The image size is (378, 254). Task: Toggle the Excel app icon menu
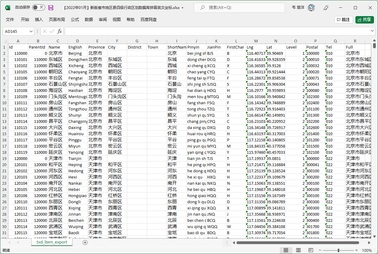7,8
